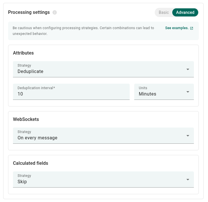This screenshot has height=202, width=208.
Task: Click the WebSockets section title
Action: [x=26, y=119]
